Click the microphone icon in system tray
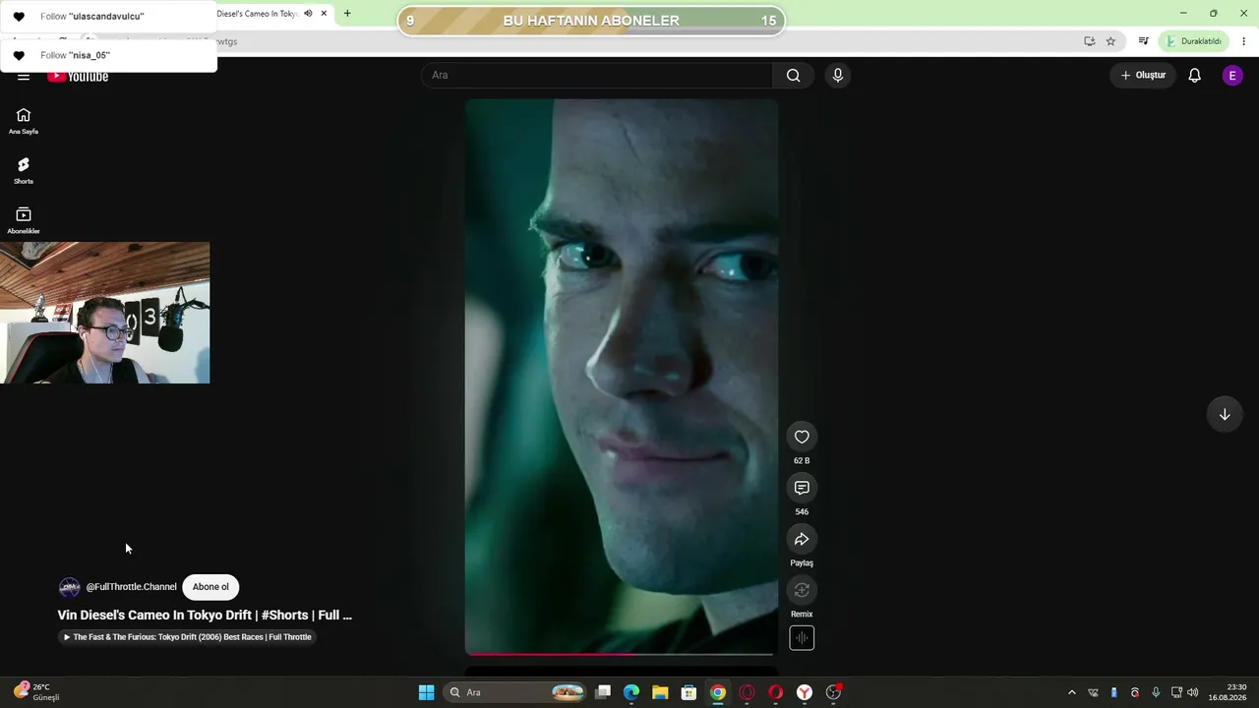This screenshot has height=708, width=1259. tap(1156, 692)
